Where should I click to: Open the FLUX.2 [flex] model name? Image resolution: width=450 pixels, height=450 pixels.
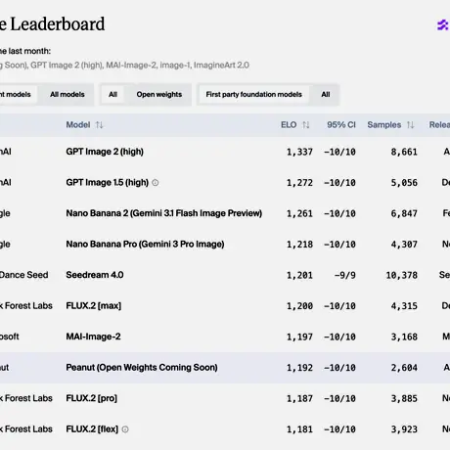pos(92,429)
